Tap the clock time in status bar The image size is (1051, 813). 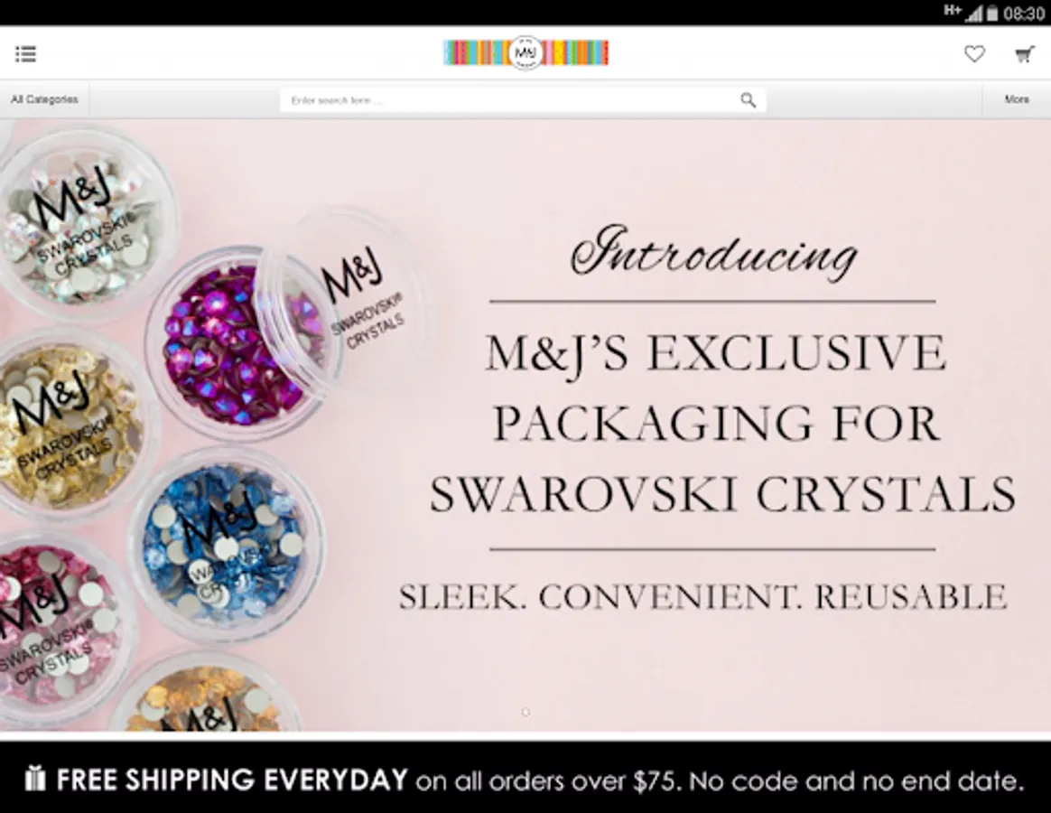(x=1024, y=14)
